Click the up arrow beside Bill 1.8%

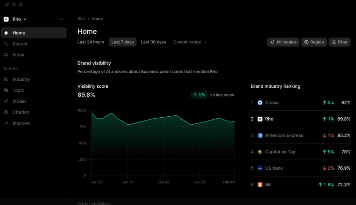pyautogui.click(x=320, y=184)
